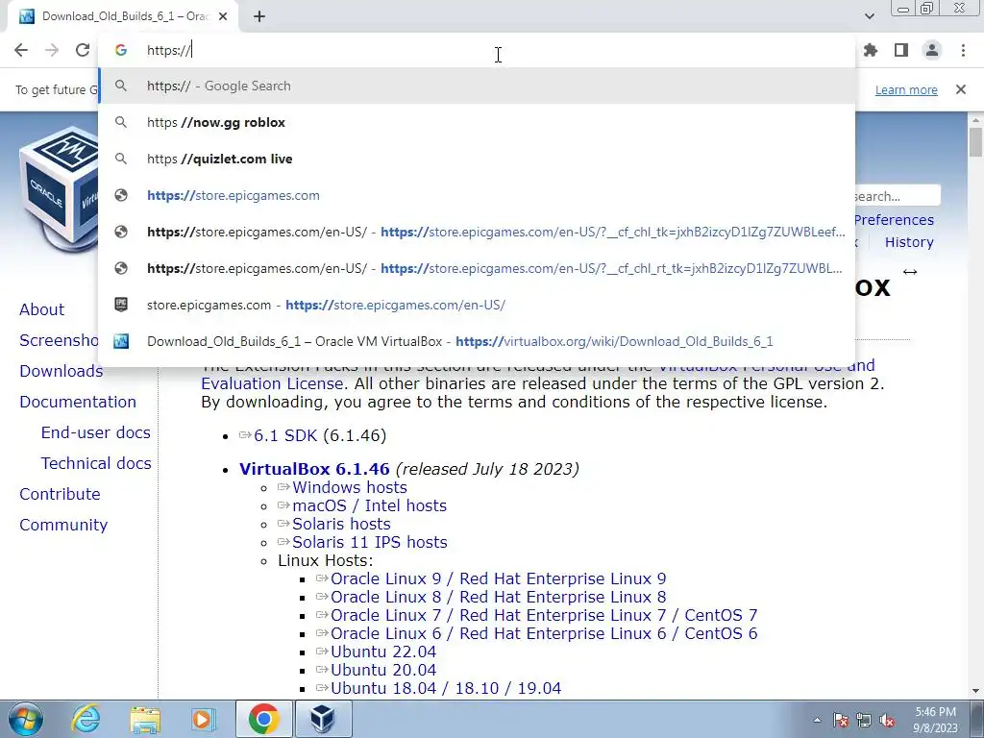Open the Ubuntu 20.04 download link
The width and height of the screenshot is (984, 738).
[383, 670]
